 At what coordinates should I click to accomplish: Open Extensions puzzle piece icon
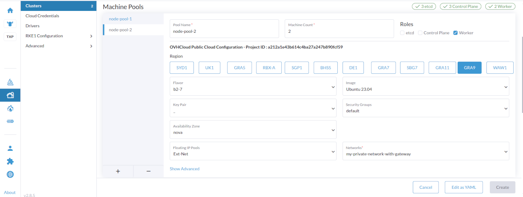[x=10, y=161]
